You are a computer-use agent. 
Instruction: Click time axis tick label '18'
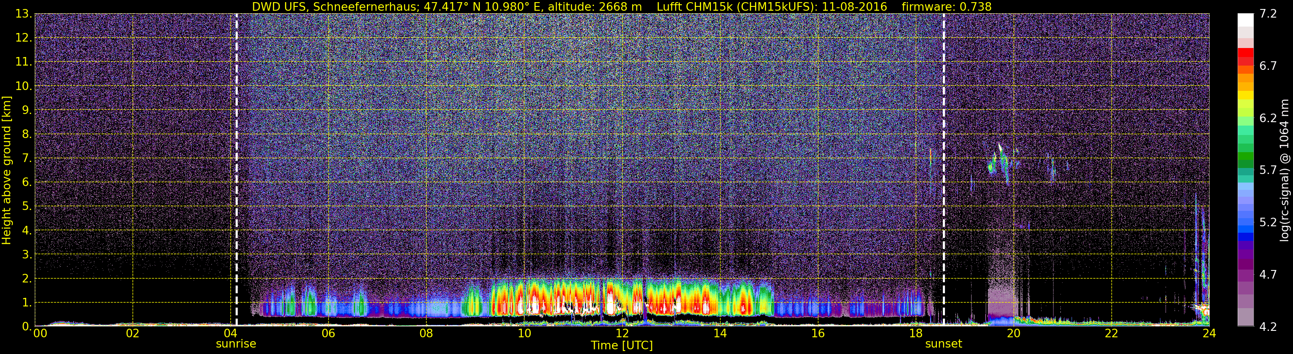[915, 333]
